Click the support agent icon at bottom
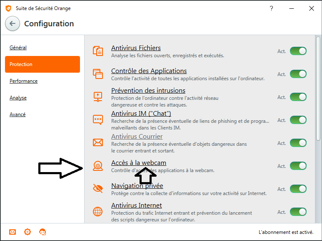Screen dimensions: 322x241 coord(42,232)
